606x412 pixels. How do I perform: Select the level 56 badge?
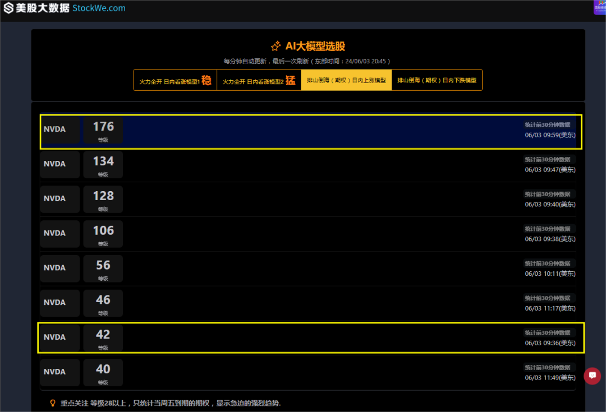(x=103, y=269)
